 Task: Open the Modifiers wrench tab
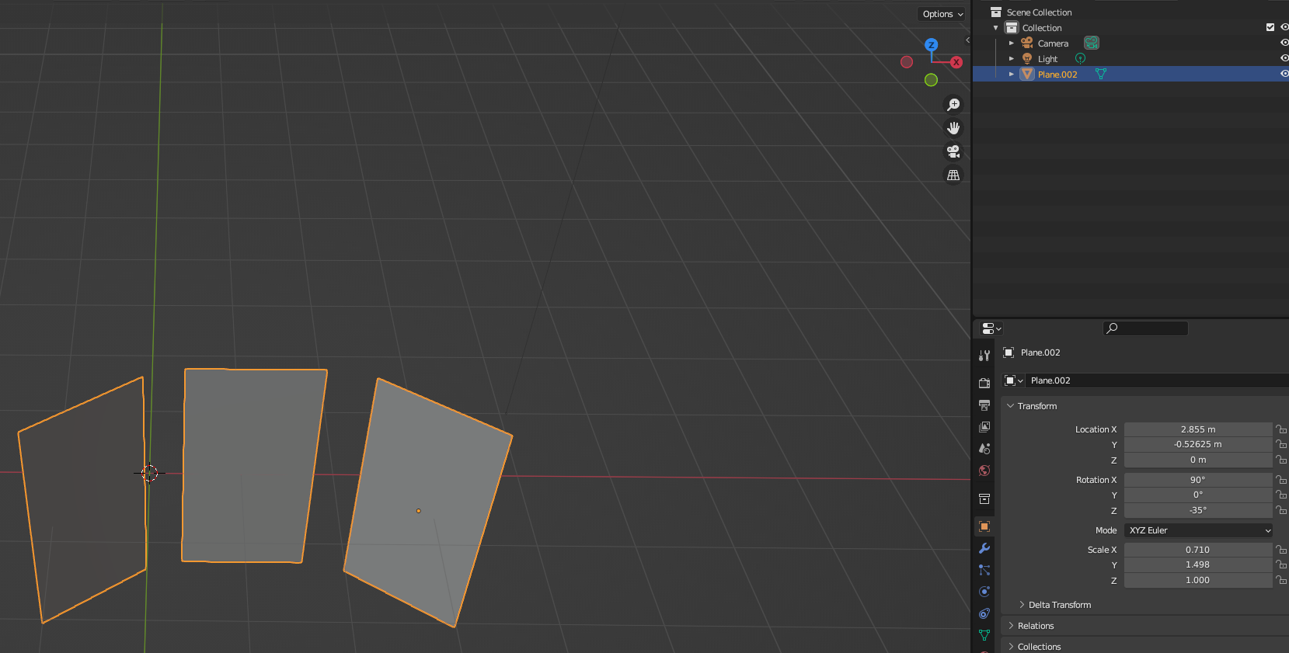(984, 548)
